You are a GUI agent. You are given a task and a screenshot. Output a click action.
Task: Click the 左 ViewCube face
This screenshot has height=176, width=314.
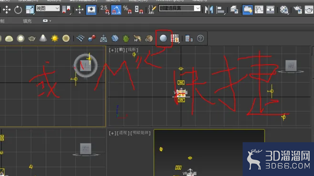[x=86, y=148]
